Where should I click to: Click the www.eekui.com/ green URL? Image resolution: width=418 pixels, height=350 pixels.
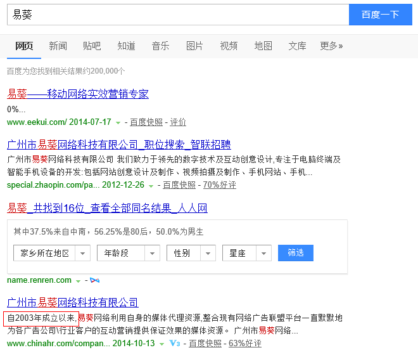(x=37, y=122)
